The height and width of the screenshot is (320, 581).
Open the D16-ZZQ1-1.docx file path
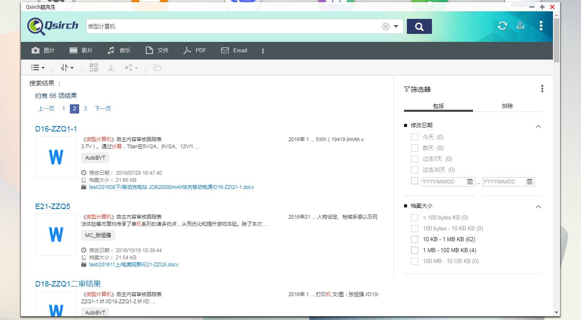coord(172,187)
